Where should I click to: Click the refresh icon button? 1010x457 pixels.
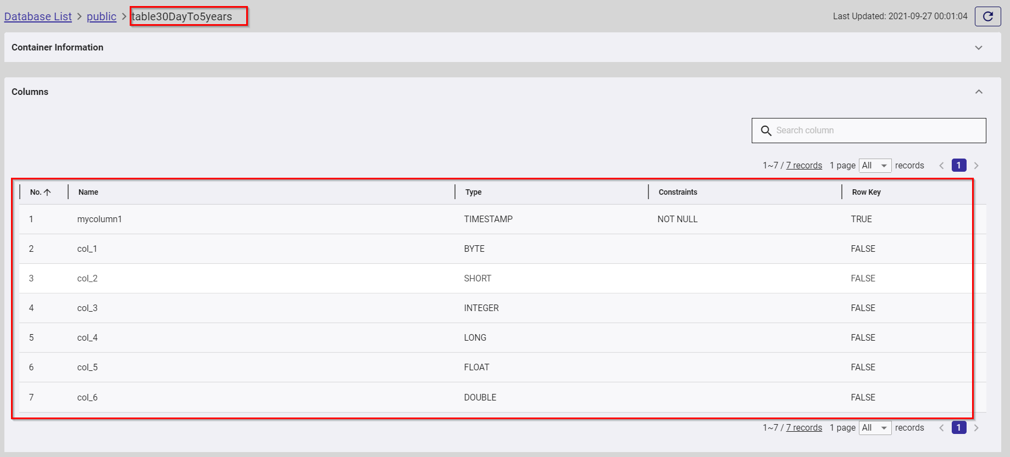[x=987, y=16]
